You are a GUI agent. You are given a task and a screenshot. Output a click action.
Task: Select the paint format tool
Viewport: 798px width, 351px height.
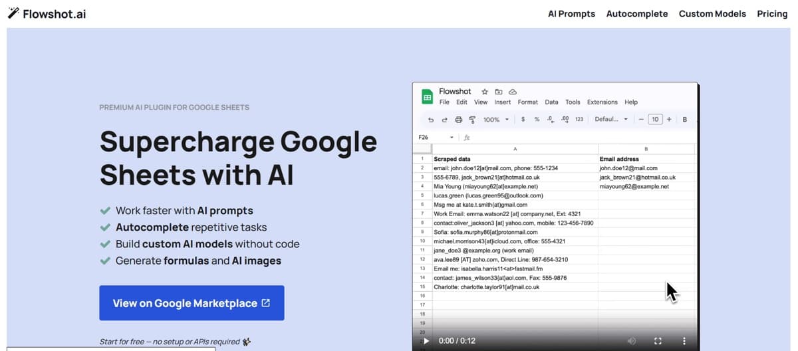coord(472,120)
